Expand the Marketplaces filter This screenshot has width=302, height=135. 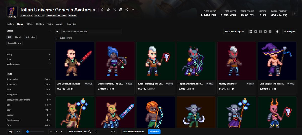(29, 64)
